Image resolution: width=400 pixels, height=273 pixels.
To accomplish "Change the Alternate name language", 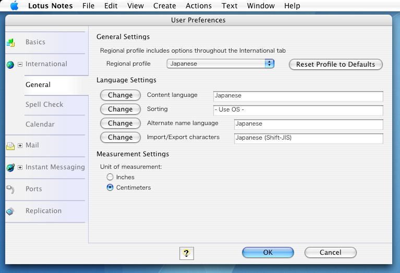I will pyautogui.click(x=120, y=123).
